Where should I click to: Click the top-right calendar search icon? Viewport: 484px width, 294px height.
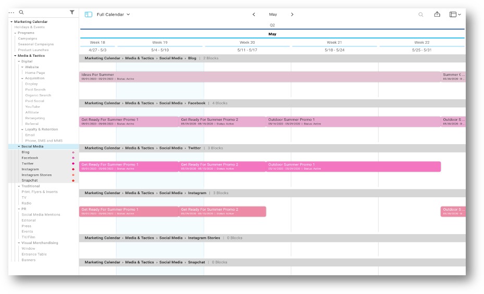pyautogui.click(x=420, y=15)
